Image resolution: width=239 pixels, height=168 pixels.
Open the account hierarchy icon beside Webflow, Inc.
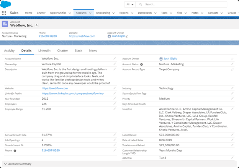[36, 25]
